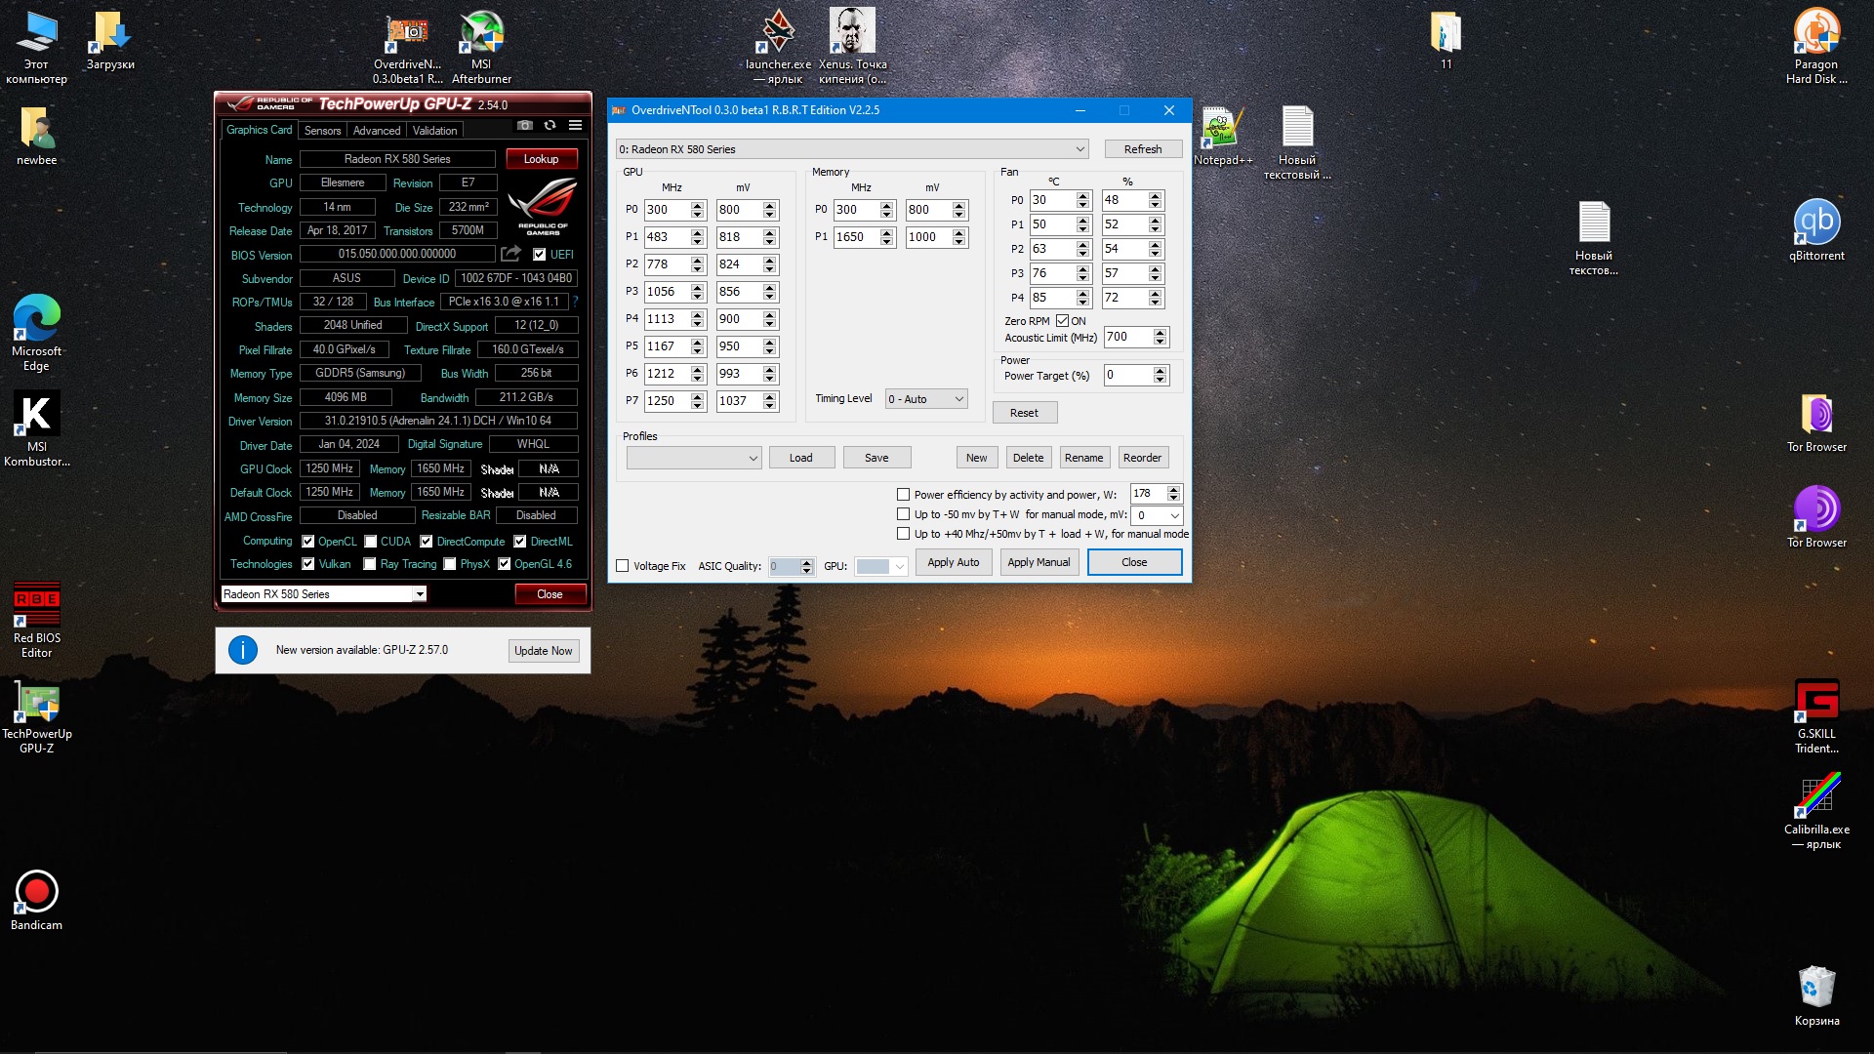This screenshot has width=1874, height=1054.
Task: Switch to the Advanced tab
Action: pyautogui.click(x=376, y=131)
